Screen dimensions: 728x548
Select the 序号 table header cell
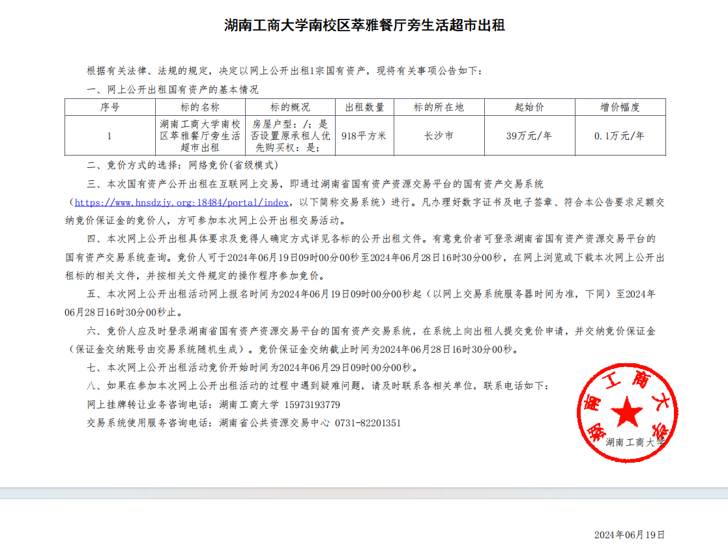point(109,107)
